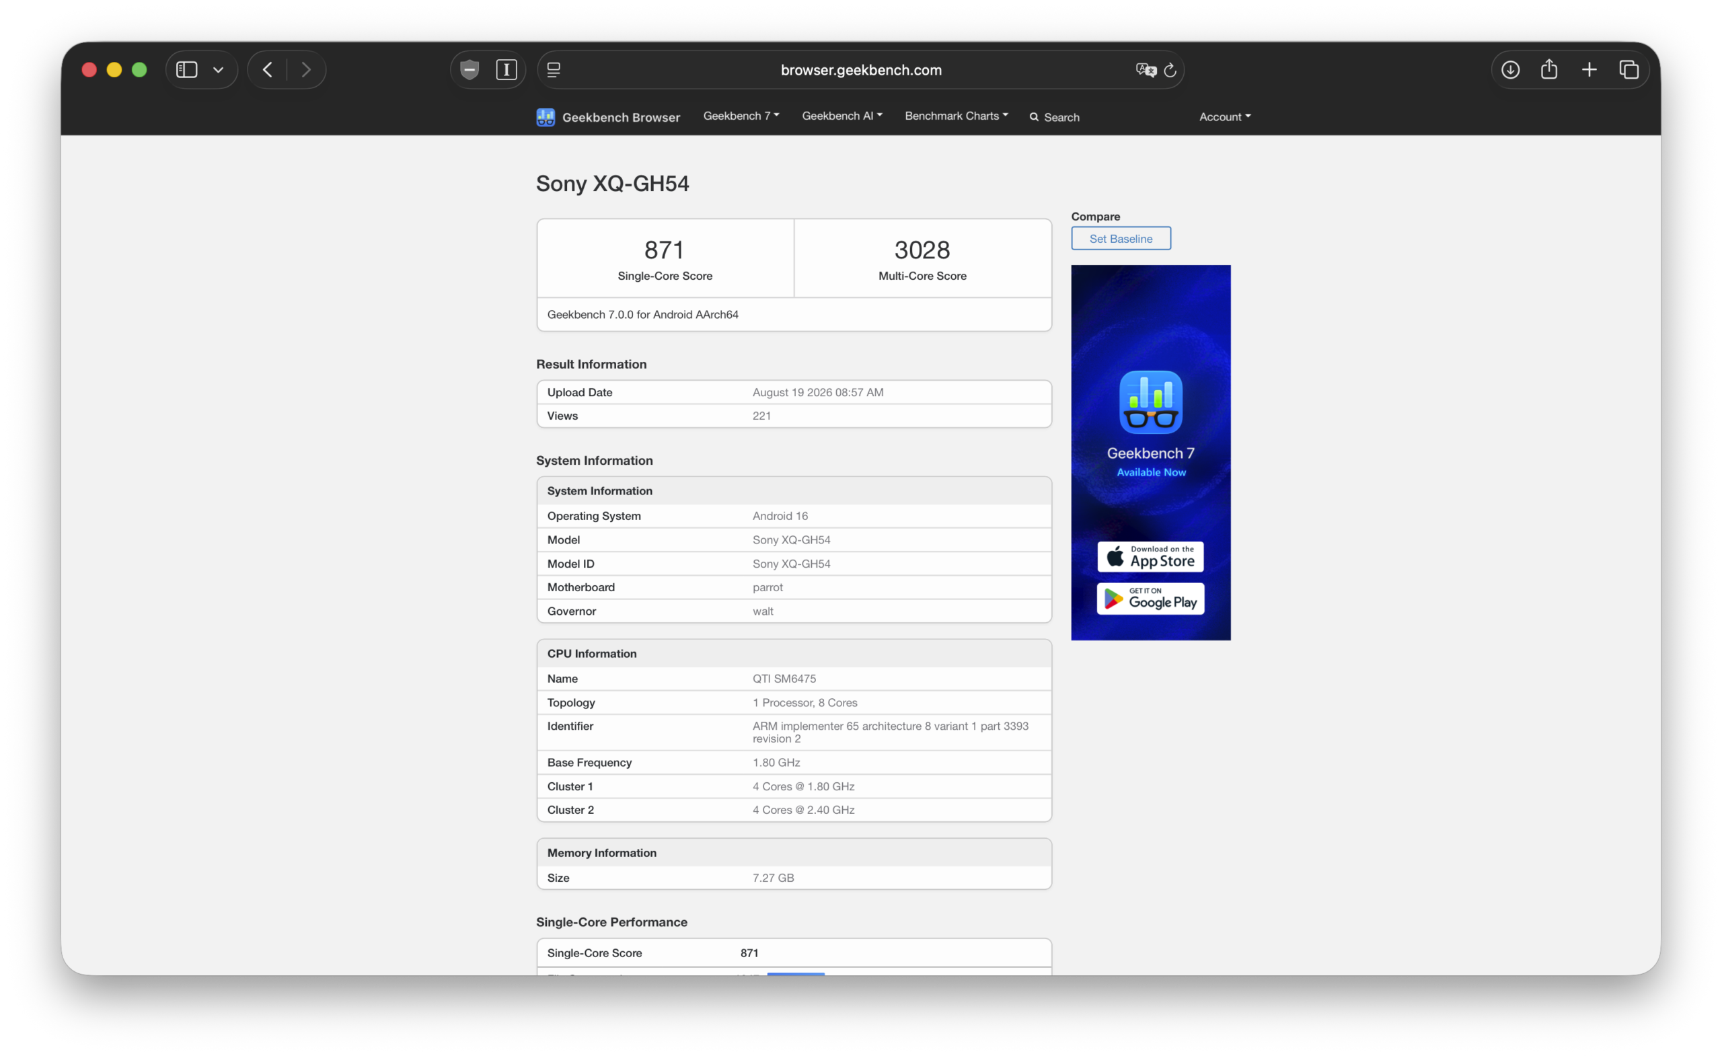Click the Geekbench logo icon
1722x1056 pixels.
click(546, 118)
